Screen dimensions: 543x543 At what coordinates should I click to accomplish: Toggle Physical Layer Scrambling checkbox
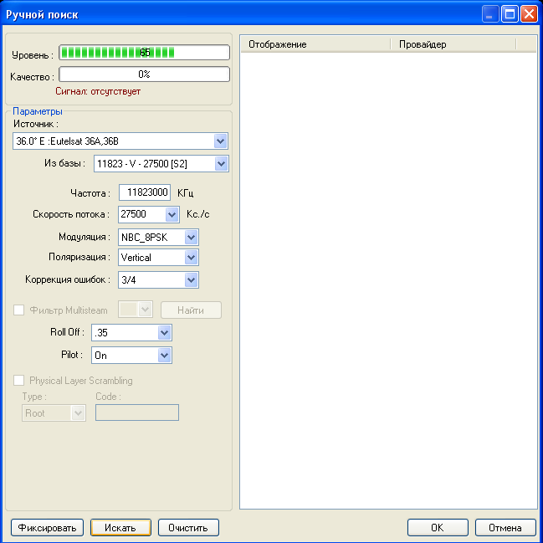(18, 380)
